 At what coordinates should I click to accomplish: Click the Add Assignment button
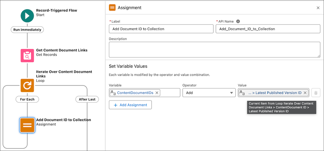130,105
